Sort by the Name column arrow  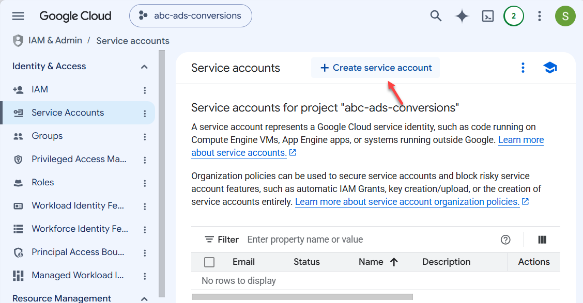394,262
